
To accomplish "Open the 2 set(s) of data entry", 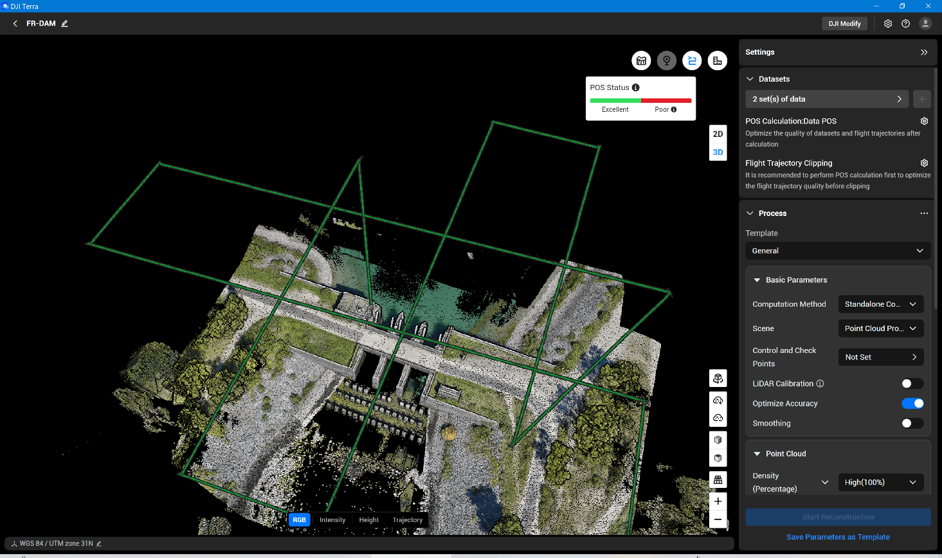I will (x=826, y=99).
